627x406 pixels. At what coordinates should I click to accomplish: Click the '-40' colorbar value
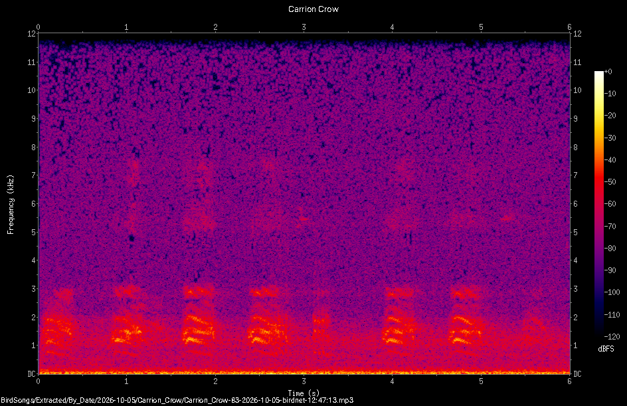point(610,160)
